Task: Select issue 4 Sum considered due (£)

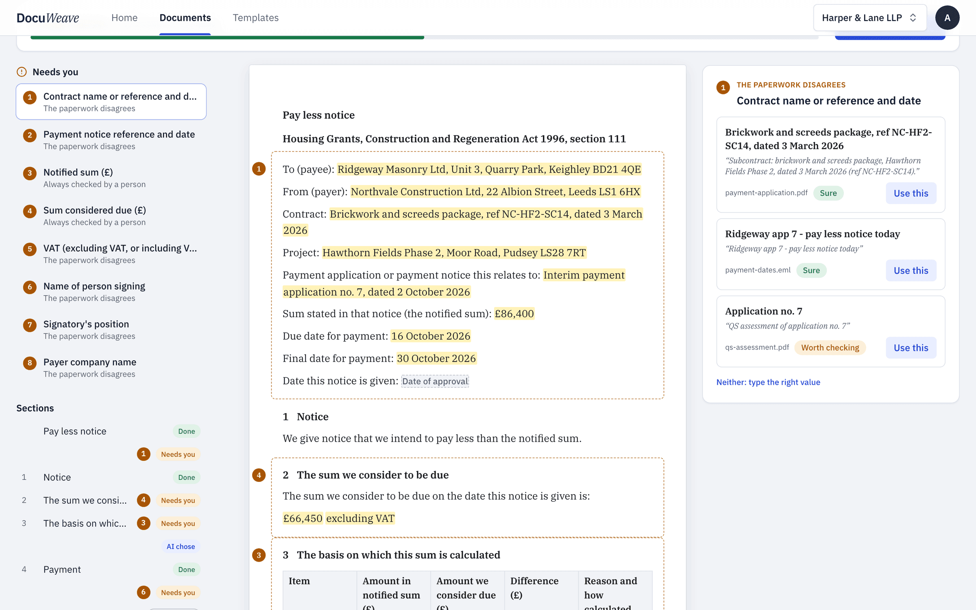Action: click(x=111, y=216)
